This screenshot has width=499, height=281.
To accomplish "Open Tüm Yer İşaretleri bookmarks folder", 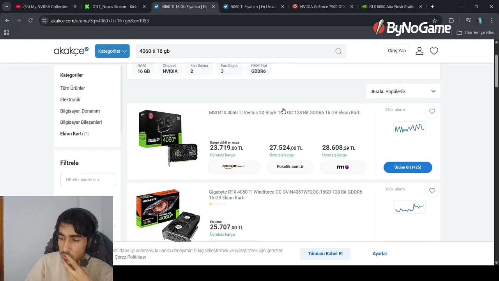I will [x=475, y=32].
